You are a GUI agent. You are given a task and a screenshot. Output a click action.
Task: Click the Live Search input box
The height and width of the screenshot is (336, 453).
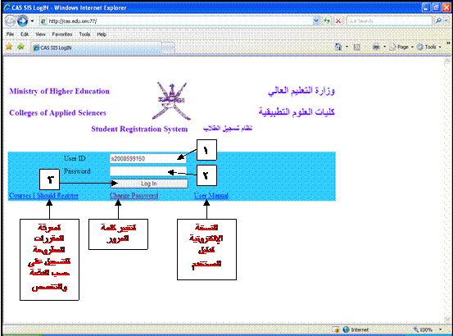[x=389, y=21]
